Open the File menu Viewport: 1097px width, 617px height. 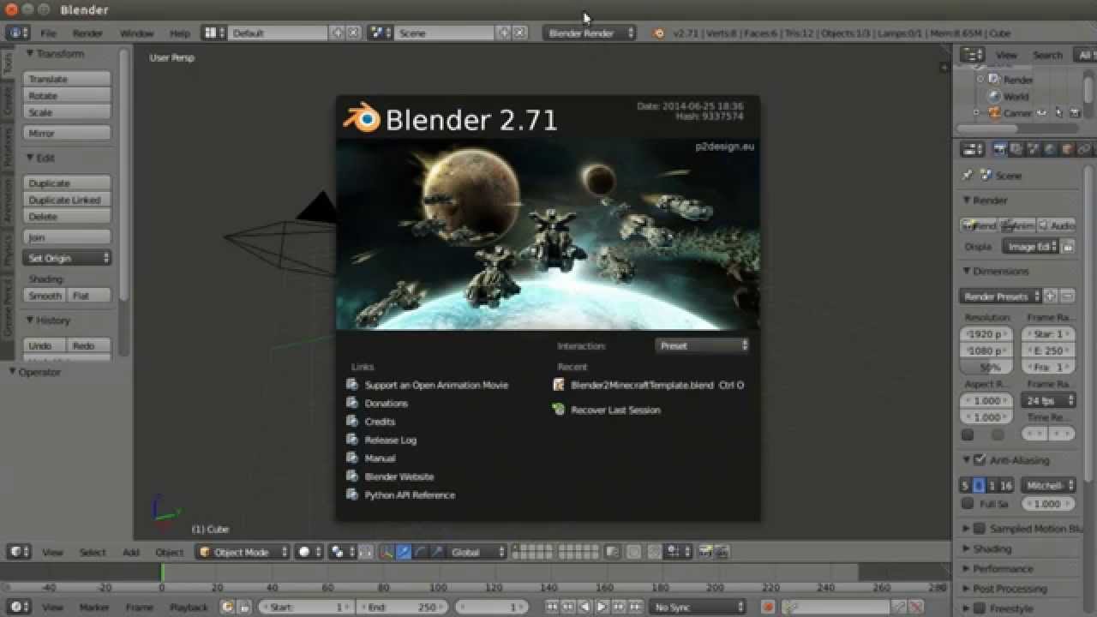pos(48,33)
